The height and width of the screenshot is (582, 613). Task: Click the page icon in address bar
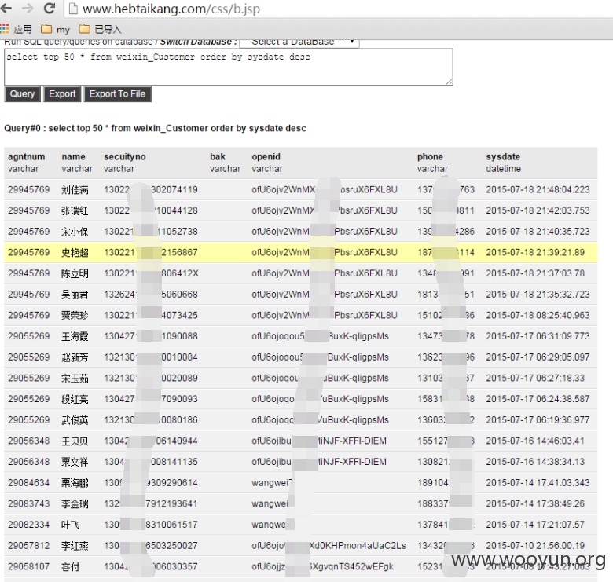73,9
